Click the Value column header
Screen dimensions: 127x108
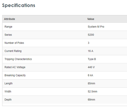(91, 19)
